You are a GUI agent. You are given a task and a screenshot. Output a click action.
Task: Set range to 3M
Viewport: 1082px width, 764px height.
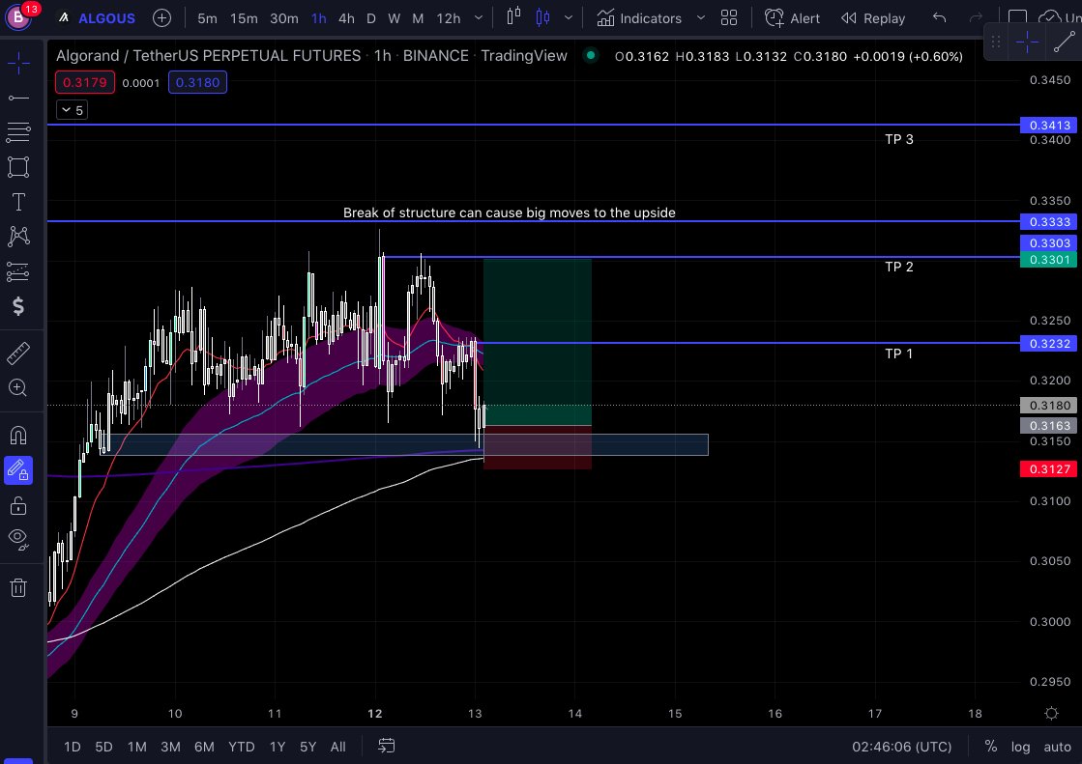(x=170, y=747)
